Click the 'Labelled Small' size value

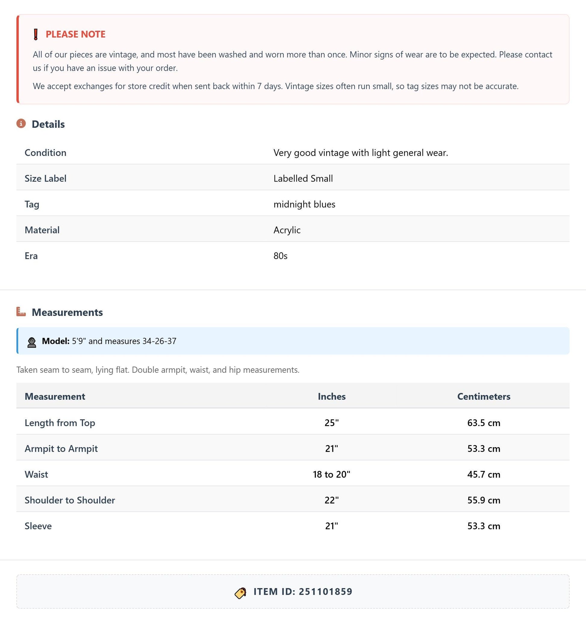[303, 178]
